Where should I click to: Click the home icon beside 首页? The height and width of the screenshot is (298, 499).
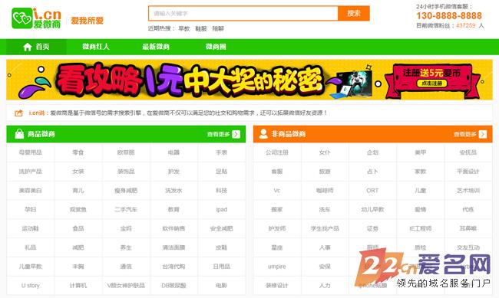coord(28,47)
